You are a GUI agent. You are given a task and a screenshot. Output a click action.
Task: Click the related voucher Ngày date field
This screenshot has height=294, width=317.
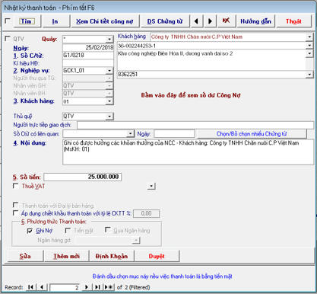coord(174,133)
